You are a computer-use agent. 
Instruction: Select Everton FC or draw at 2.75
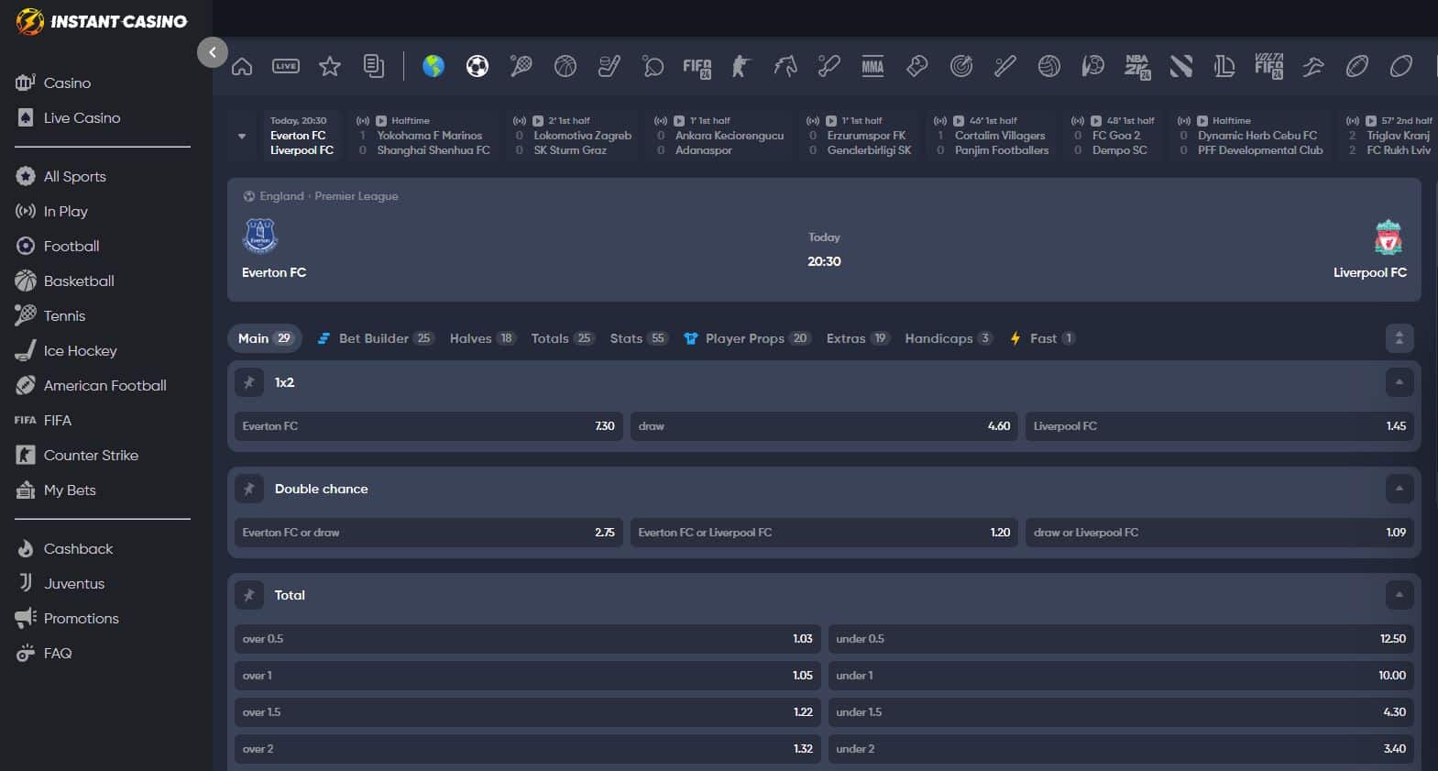429,533
